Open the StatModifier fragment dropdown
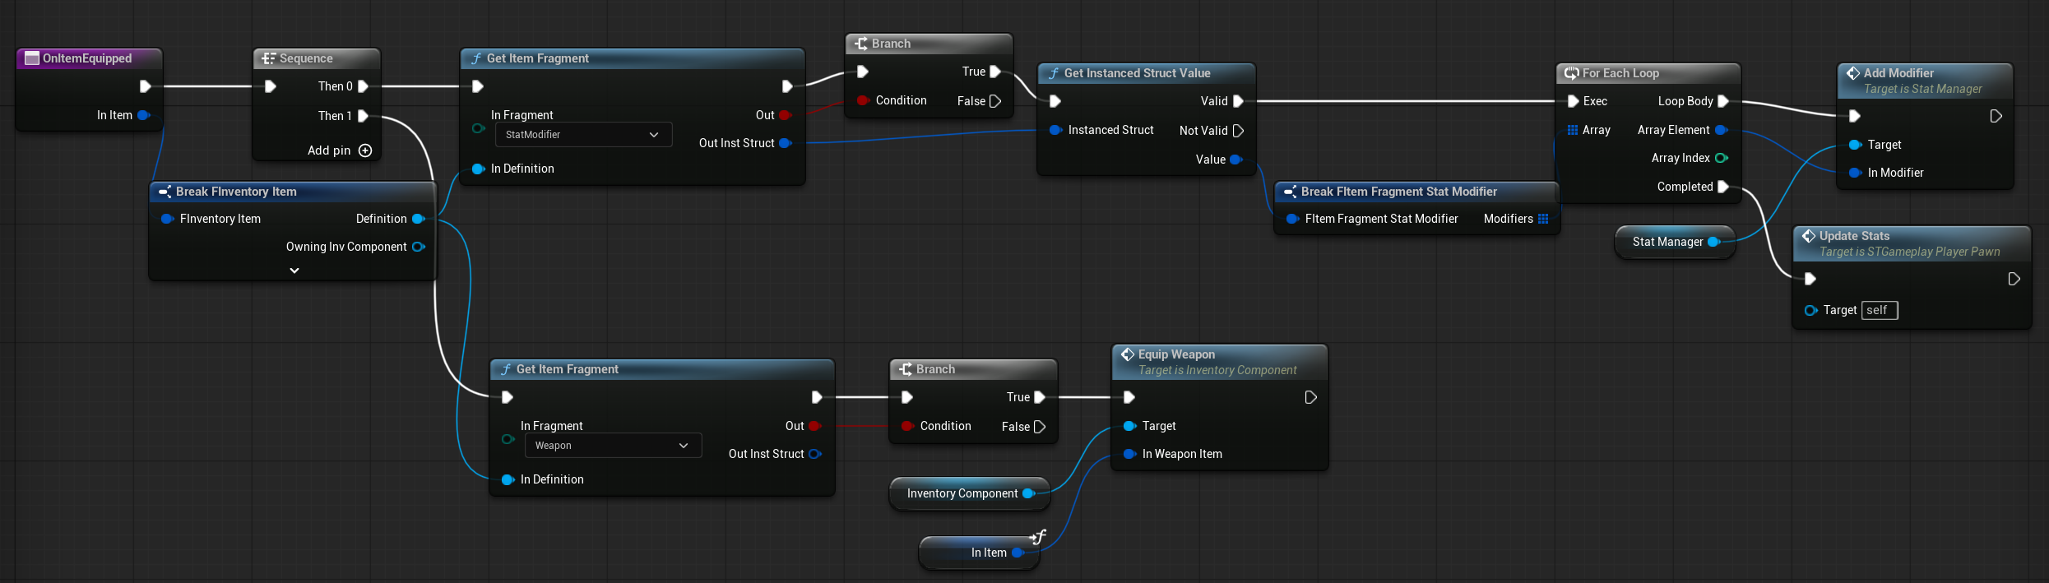2049x583 pixels. tap(583, 135)
